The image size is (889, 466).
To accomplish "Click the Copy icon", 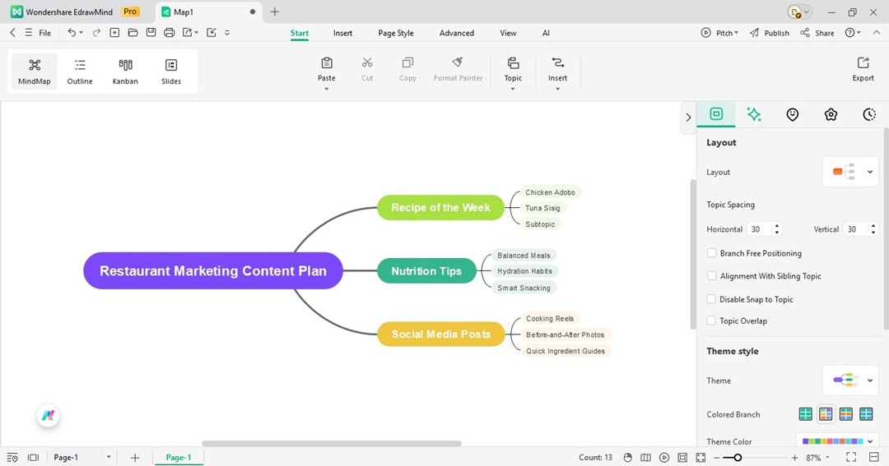I will (x=407, y=62).
